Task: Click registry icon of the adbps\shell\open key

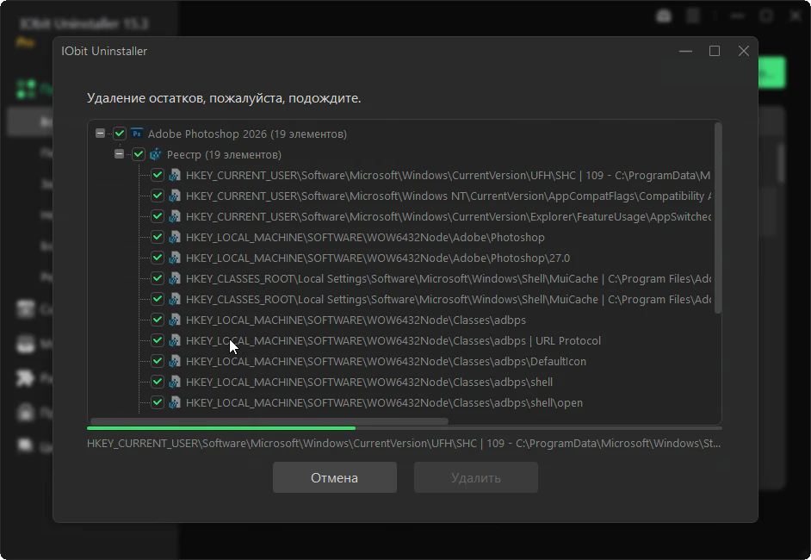Action: [x=175, y=402]
